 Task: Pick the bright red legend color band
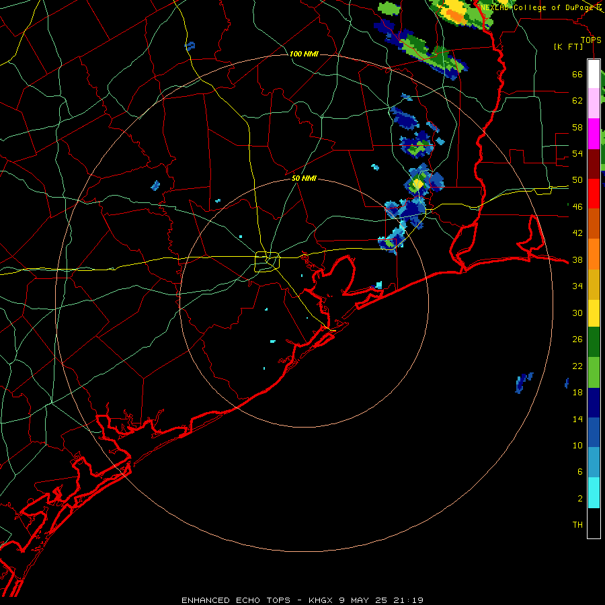pyautogui.click(x=594, y=194)
